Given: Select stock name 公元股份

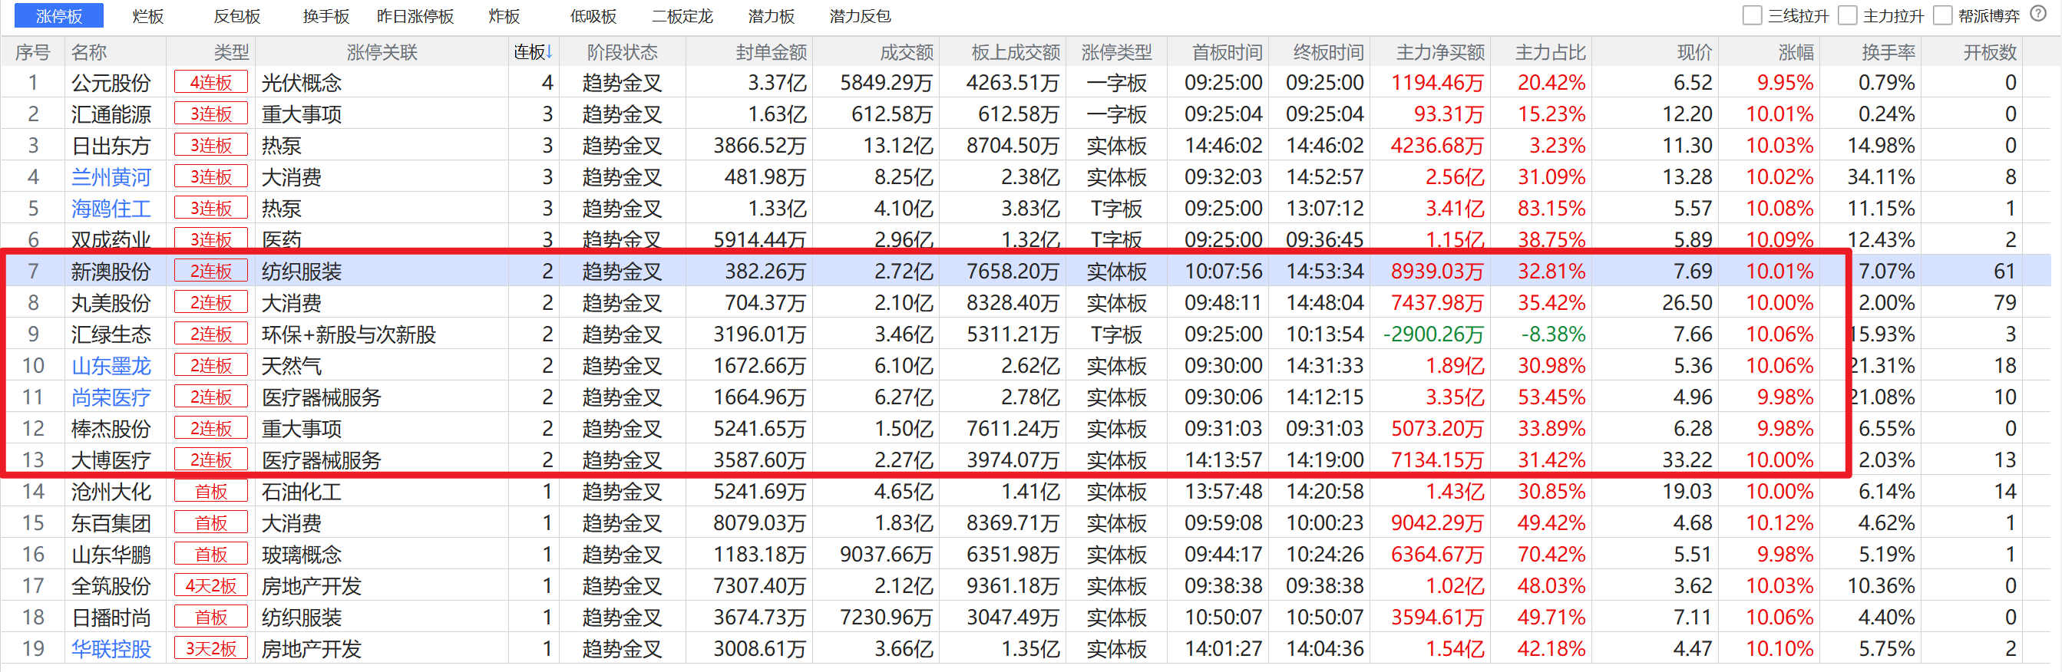Looking at the screenshot, I should point(111,82).
